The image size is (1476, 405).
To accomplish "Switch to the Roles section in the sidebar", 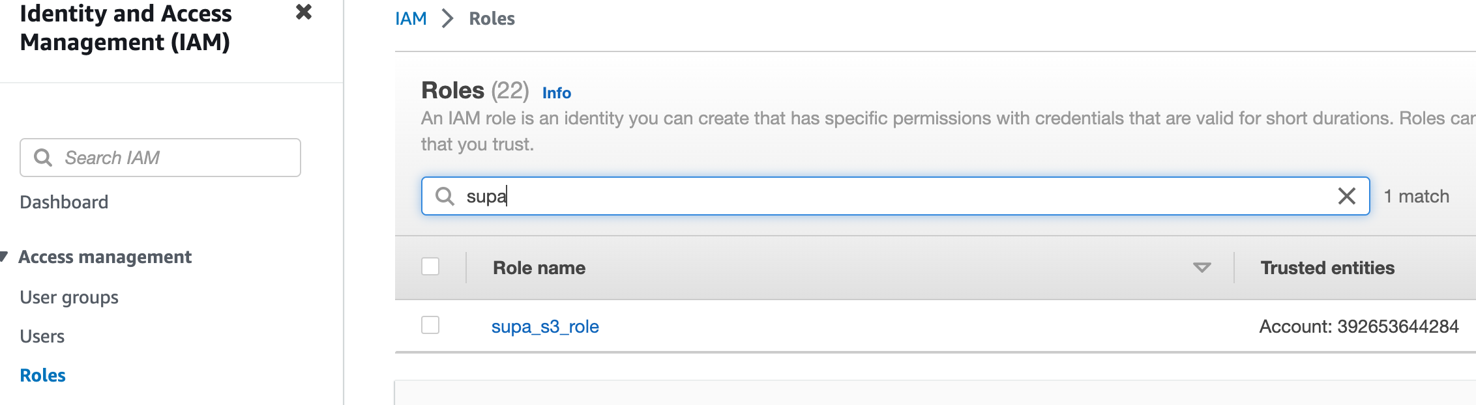I will point(42,375).
